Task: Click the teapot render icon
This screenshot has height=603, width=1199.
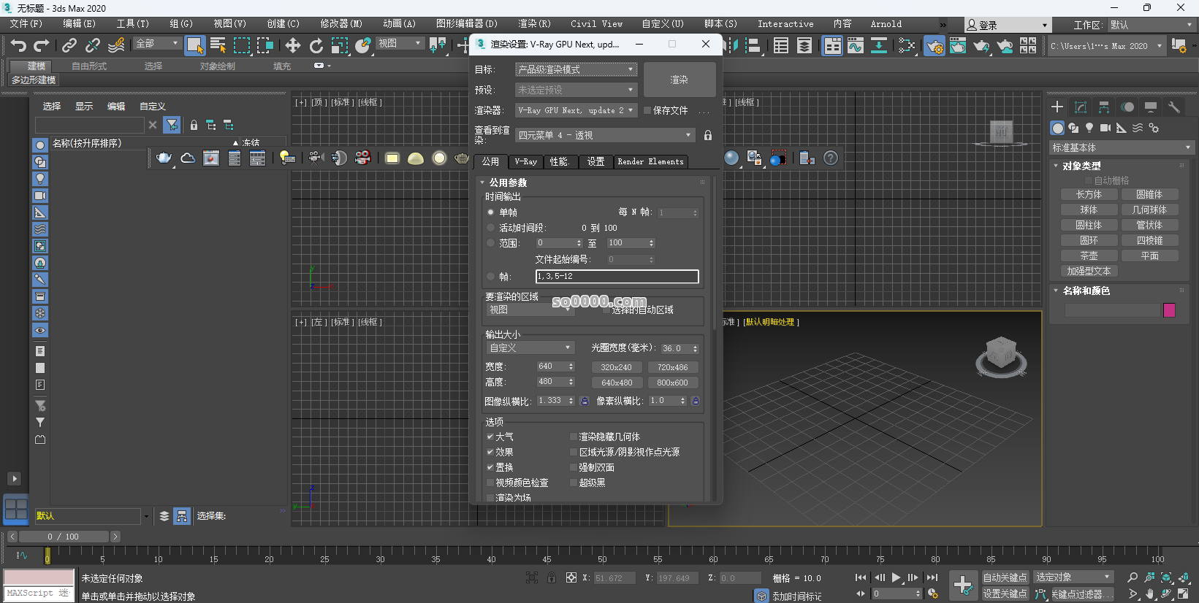Action: (164, 158)
